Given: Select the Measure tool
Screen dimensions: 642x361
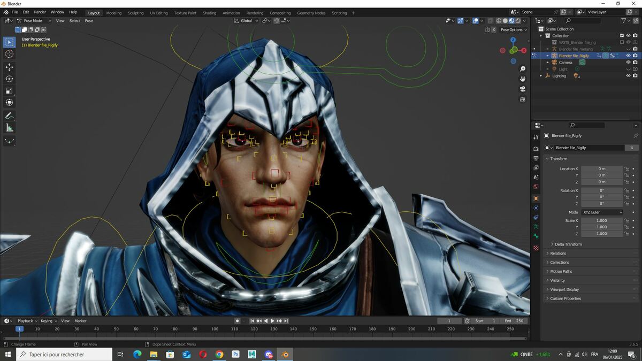Looking at the screenshot, I should [x=9, y=128].
